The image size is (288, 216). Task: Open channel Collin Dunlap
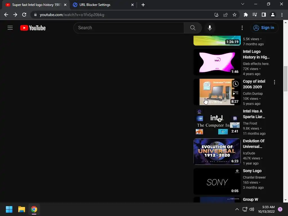253,93
